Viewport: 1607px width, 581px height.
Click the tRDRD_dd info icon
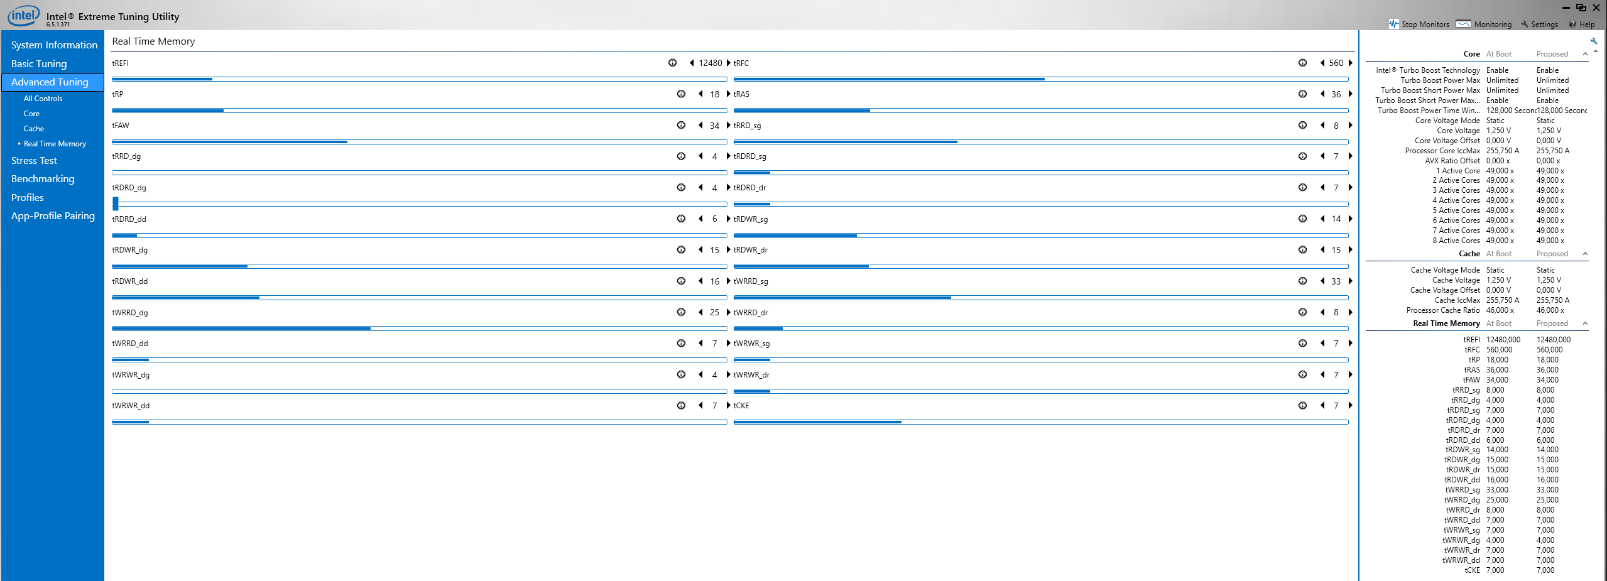(681, 219)
